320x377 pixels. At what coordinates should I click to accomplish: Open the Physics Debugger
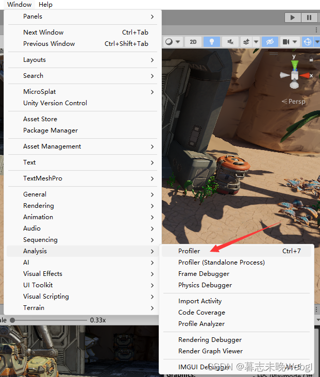pyautogui.click(x=237, y=285)
